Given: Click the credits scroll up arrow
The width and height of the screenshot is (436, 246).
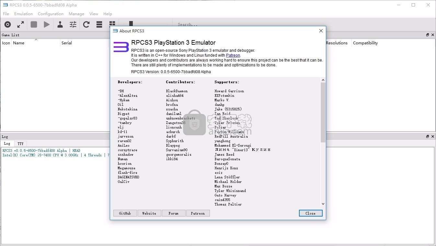Looking at the screenshot, I should (323, 80).
